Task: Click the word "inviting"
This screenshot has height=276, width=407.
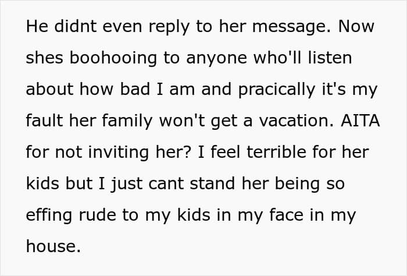Action: pos(119,153)
